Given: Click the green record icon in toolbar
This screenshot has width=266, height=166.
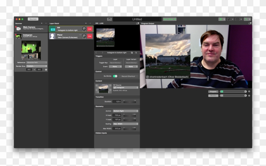Looking at the screenshot, I should [x=221, y=19].
